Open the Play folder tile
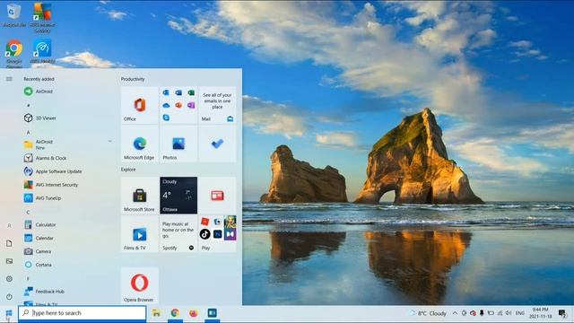This screenshot has width=574, height=323. pos(217,234)
